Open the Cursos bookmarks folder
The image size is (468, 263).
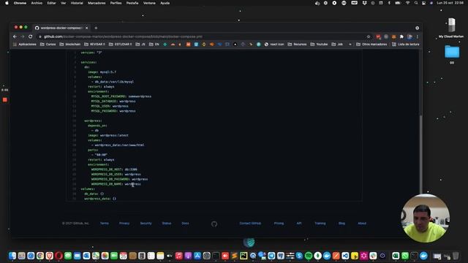pyautogui.click(x=48, y=44)
